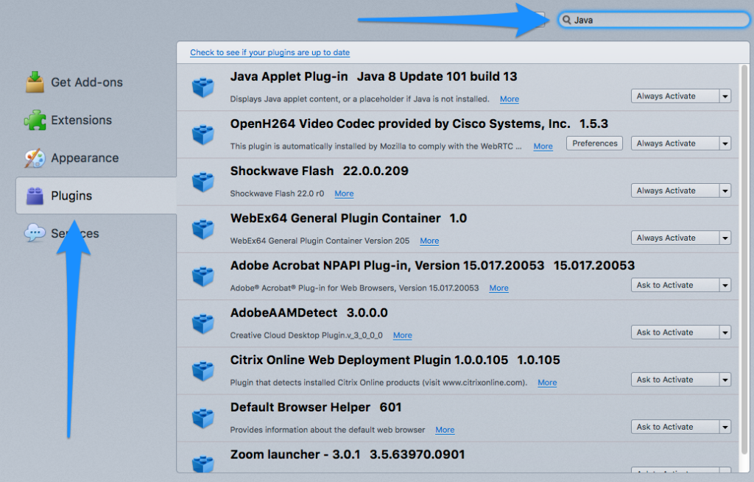Select Default Browser Helper 601 title

pos(316,408)
